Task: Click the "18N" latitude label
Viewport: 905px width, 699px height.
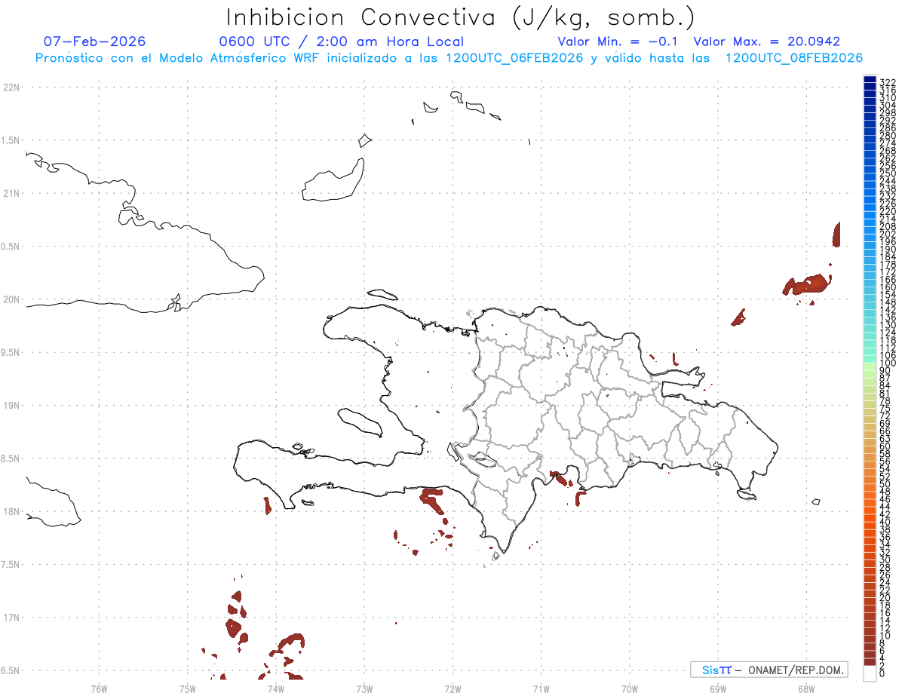Action: tap(12, 512)
